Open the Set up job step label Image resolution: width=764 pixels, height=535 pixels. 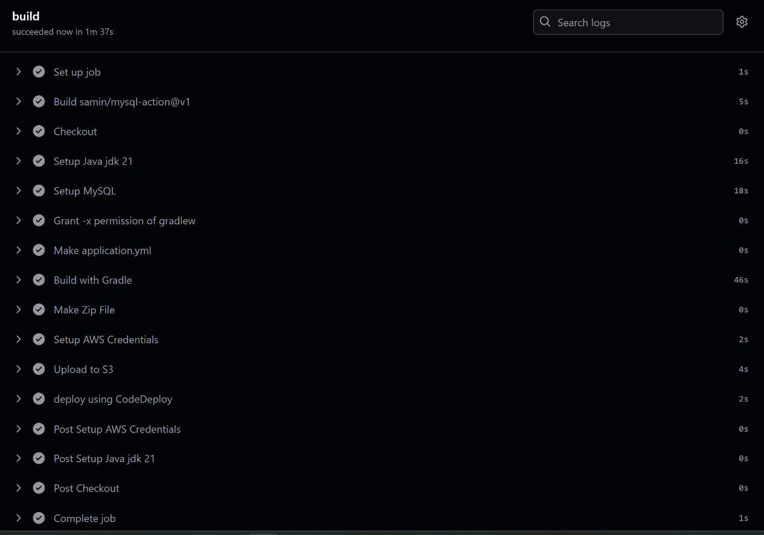77,72
